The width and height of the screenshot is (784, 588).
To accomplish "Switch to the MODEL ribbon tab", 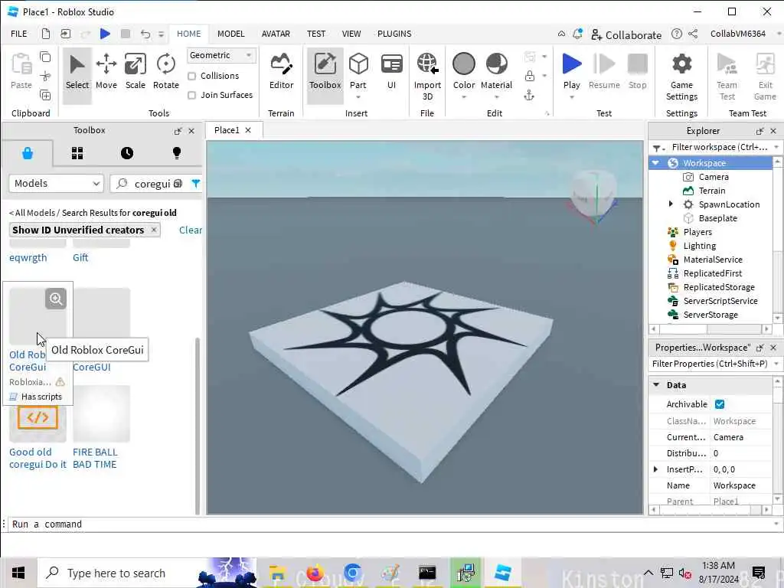I will pyautogui.click(x=231, y=34).
